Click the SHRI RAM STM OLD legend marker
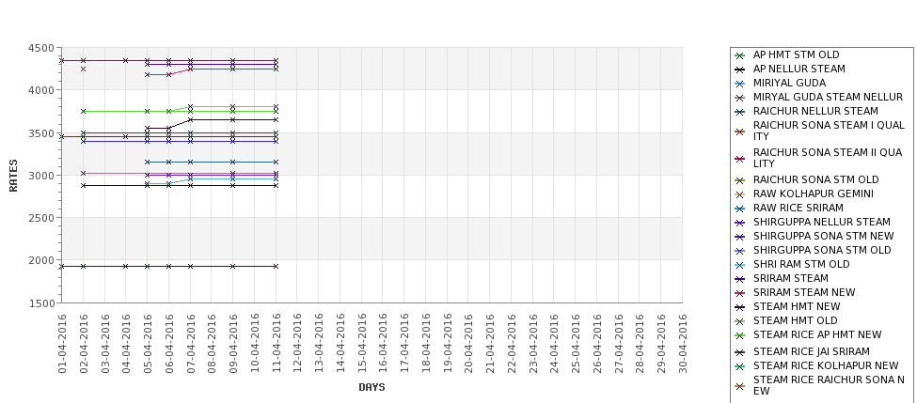 (740, 265)
